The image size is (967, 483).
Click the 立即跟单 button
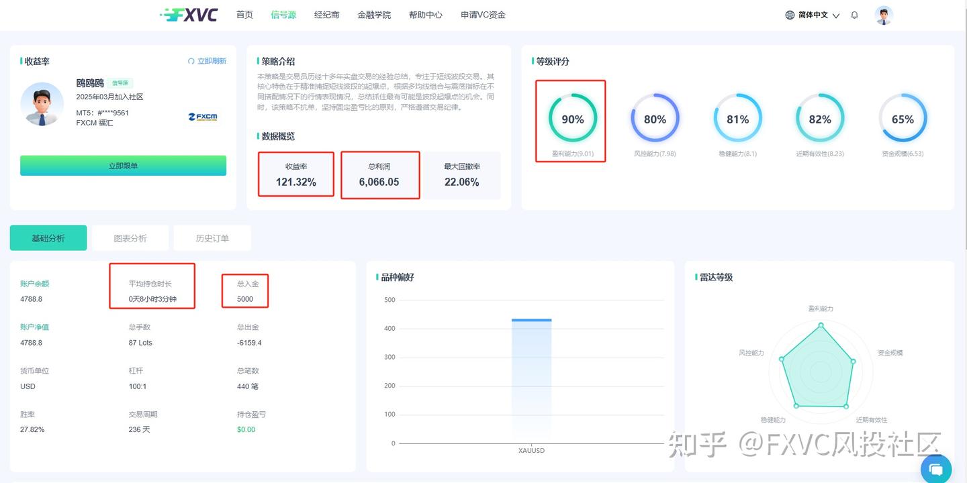pyautogui.click(x=123, y=166)
